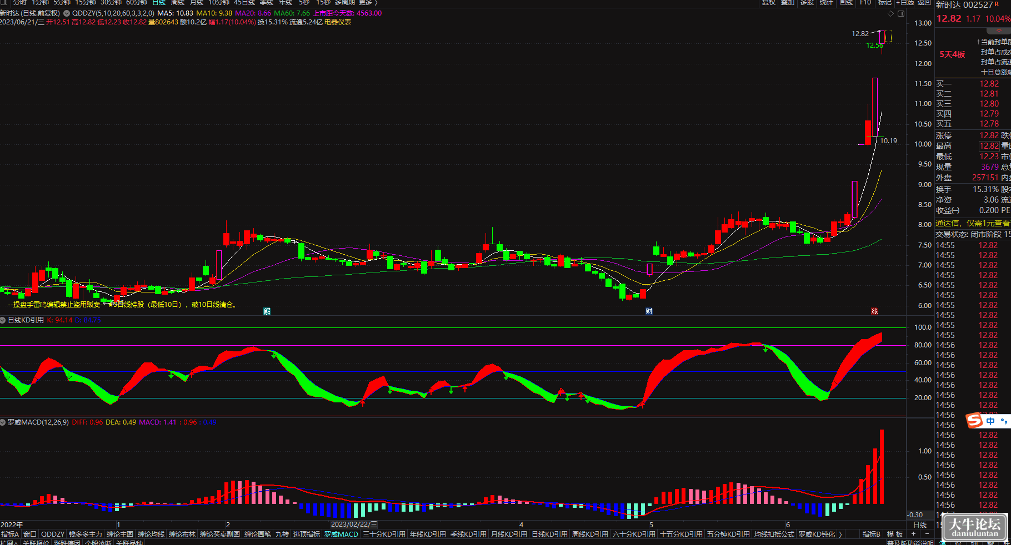Click the 财 marker on timeline
This screenshot has height=545, width=1011.
click(649, 311)
